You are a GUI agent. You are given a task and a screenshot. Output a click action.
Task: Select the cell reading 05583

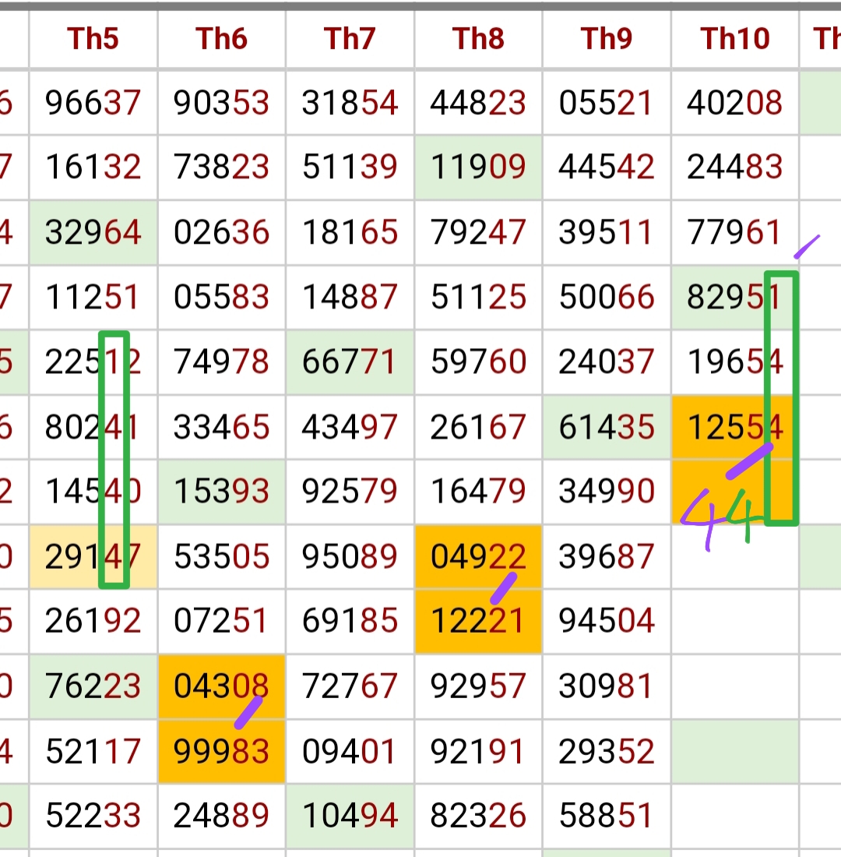[221, 298]
